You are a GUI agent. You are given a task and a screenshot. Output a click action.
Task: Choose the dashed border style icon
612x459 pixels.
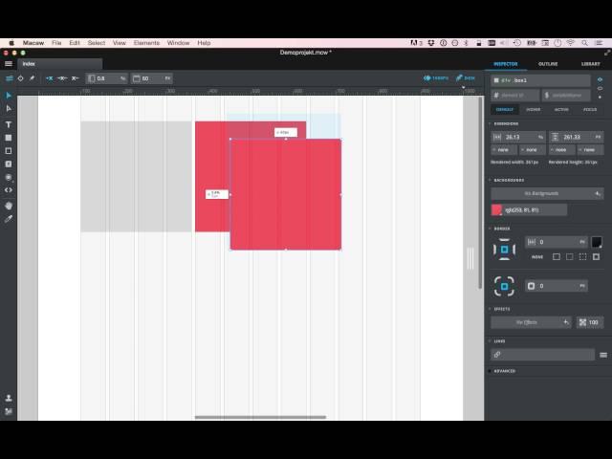coord(570,257)
